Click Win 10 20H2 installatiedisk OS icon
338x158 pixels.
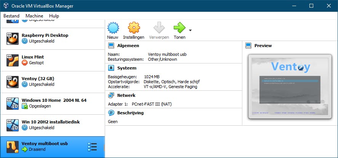click(13, 126)
